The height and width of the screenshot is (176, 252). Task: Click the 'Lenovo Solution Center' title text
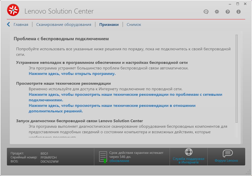[59, 11]
